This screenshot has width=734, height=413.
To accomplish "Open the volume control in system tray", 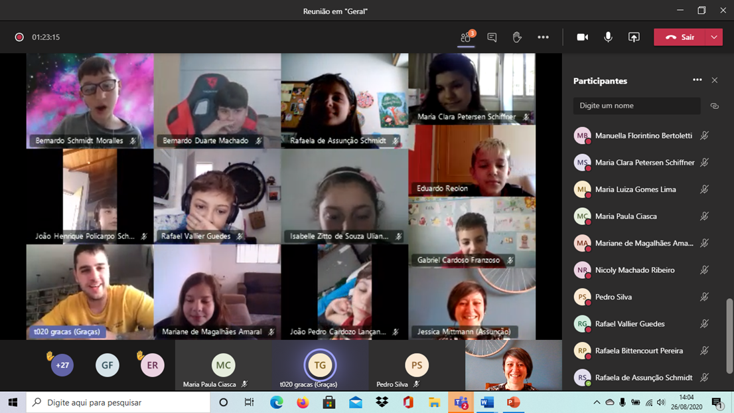I will click(661, 402).
